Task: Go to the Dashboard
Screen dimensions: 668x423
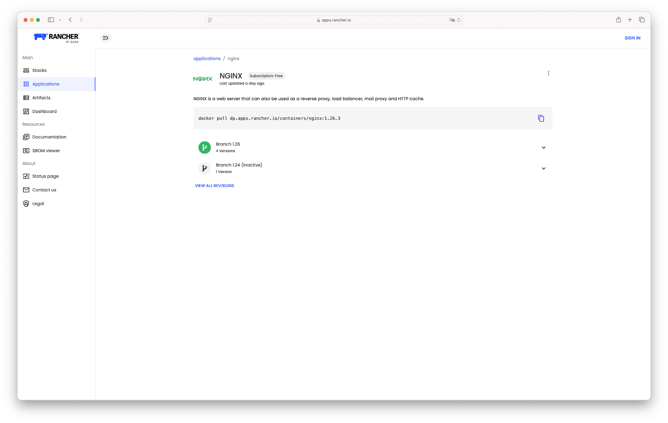Action: click(x=44, y=111)
